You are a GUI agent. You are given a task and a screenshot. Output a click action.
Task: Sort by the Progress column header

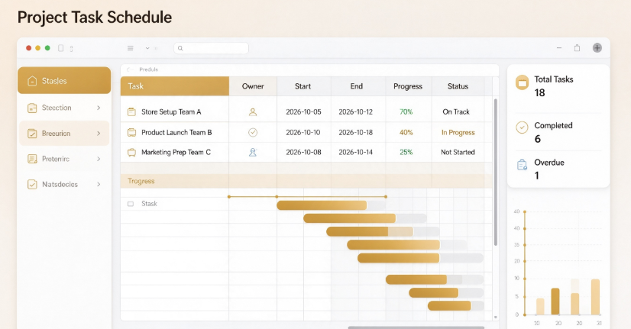tap(408, 86)
